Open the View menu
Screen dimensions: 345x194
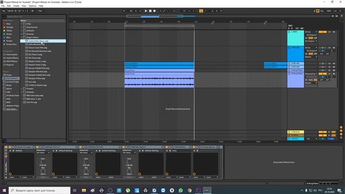24,6
